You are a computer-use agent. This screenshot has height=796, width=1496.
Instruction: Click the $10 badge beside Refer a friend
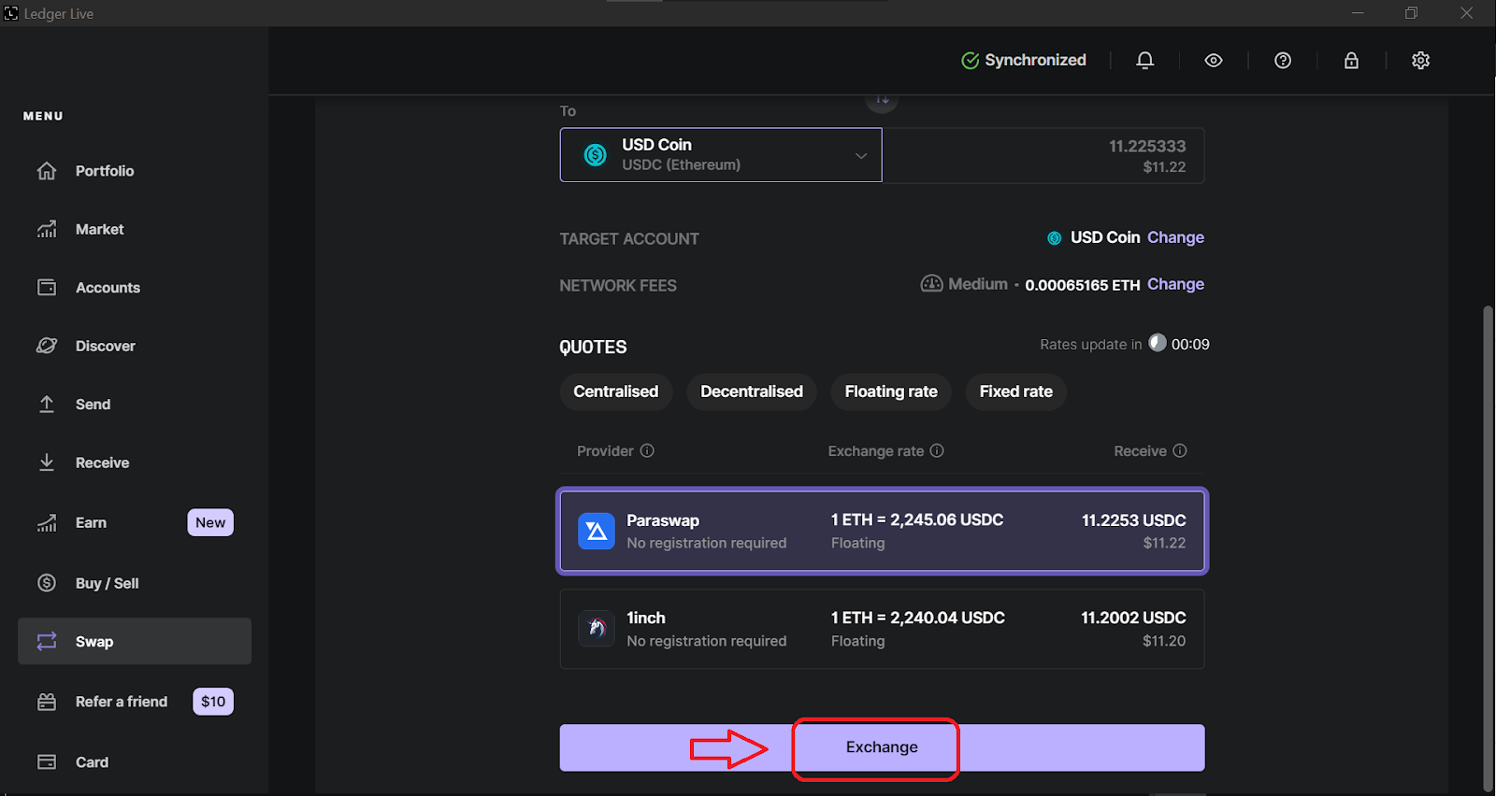(x=213, y=702)
